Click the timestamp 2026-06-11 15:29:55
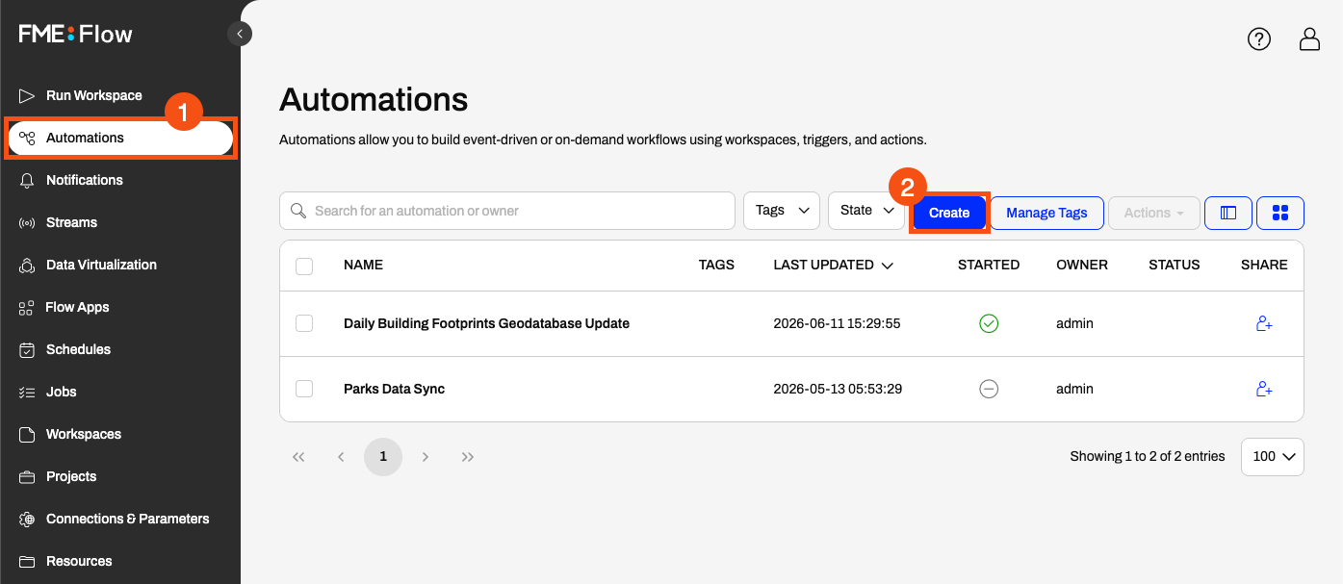 click(x=837, y=323)
